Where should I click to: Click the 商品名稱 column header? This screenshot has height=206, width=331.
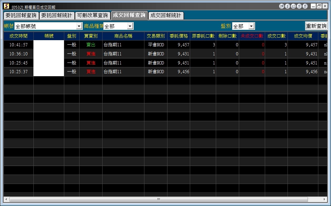pyautogui.click(x=123, y=36)
